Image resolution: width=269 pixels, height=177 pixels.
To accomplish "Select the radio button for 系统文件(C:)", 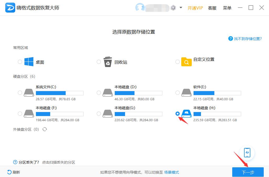I will point(20,92).
